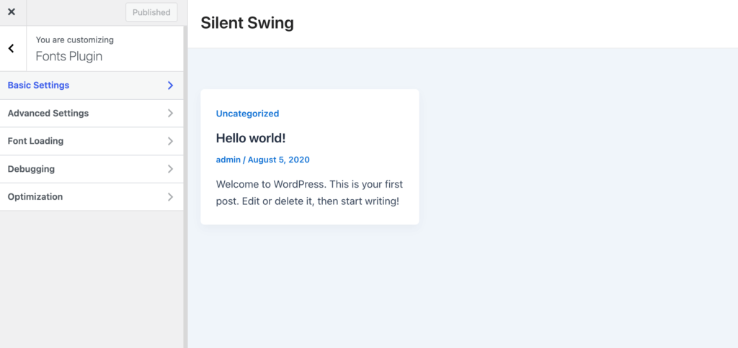Open the Hello world! post title
This screenshot has height=348, width=738.
[251, 138]
